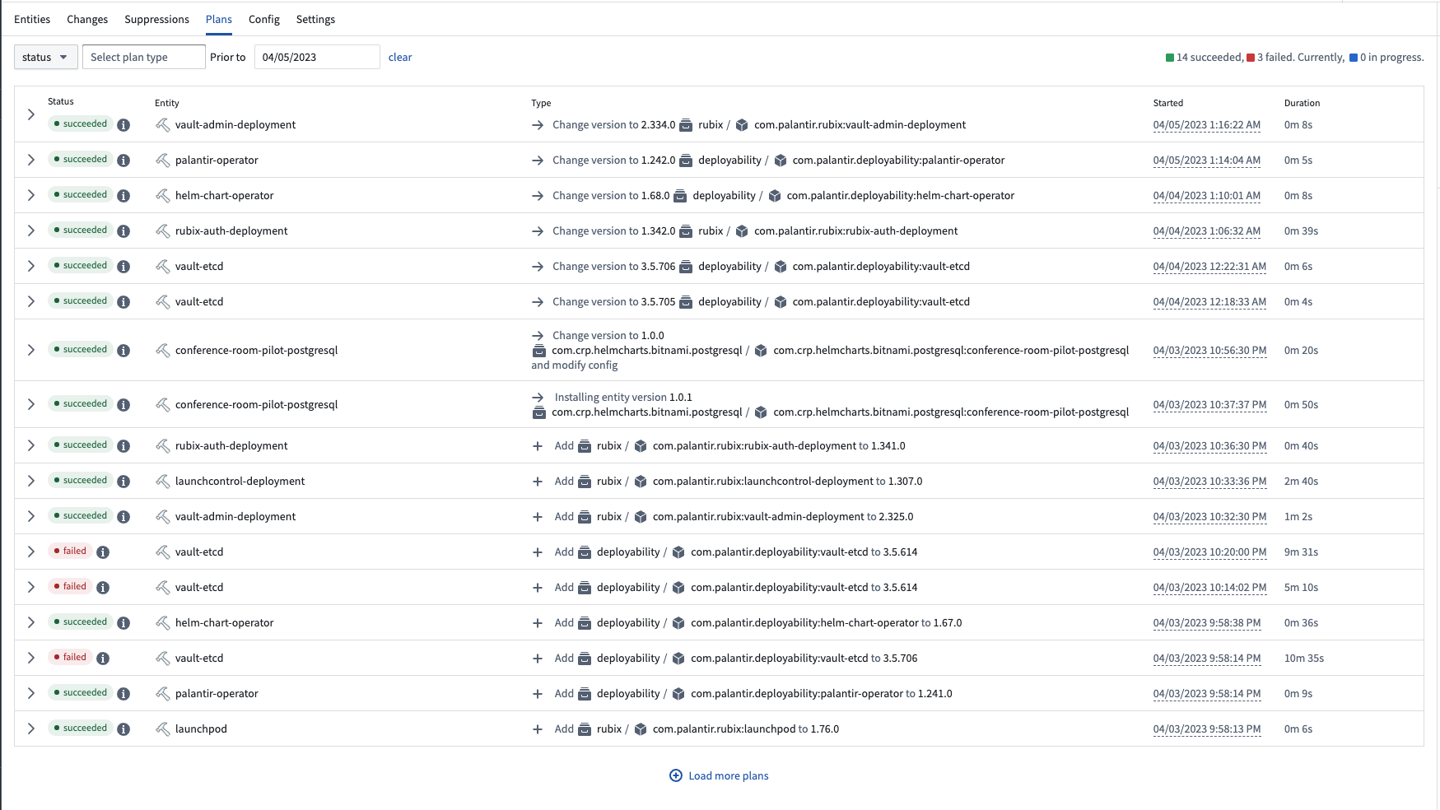The height and width of the screenshot is (810, 1440).
Task: Click the clear filter link
Action: tap(400, 57)
